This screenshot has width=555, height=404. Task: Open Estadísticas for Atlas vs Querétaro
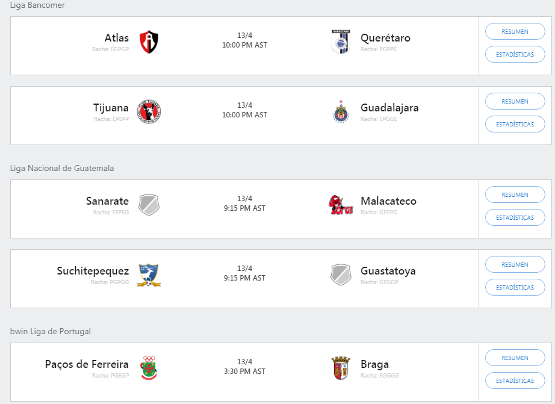tap(515, 54)
